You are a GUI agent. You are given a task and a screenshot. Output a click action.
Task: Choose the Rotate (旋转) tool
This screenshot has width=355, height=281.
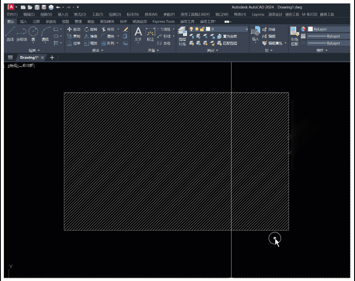click(90, 29)
